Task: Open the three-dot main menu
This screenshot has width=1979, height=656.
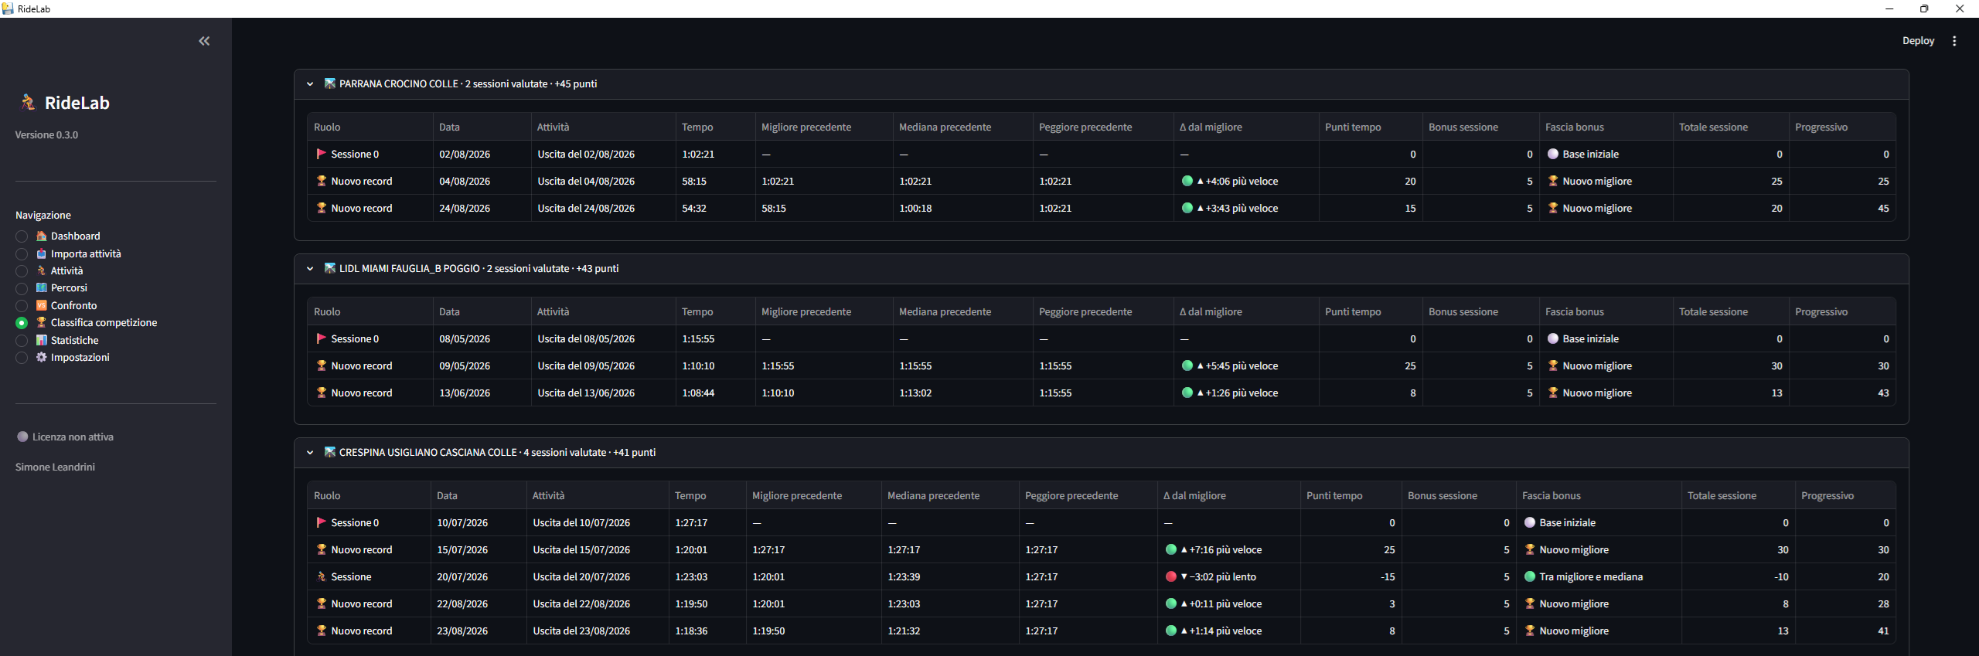Action: pyautogui.click(x=1954, y=41)
